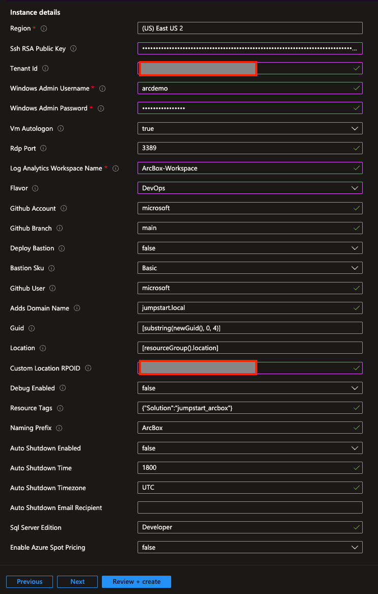The image size is (378, 594).
Task: Open info tooltip for Deploy Bastion
Action: [62, 248]
